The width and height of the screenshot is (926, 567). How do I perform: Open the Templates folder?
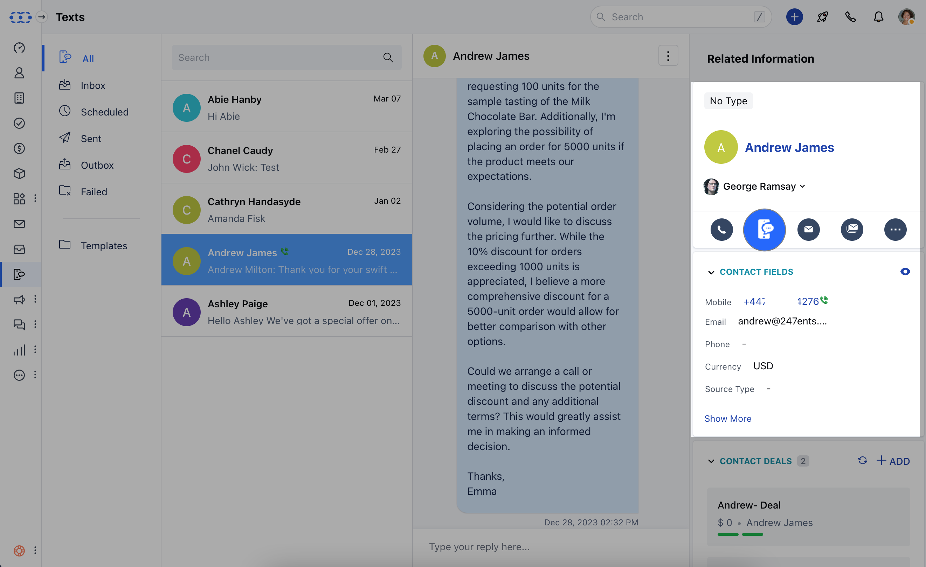tap(104, 246)
